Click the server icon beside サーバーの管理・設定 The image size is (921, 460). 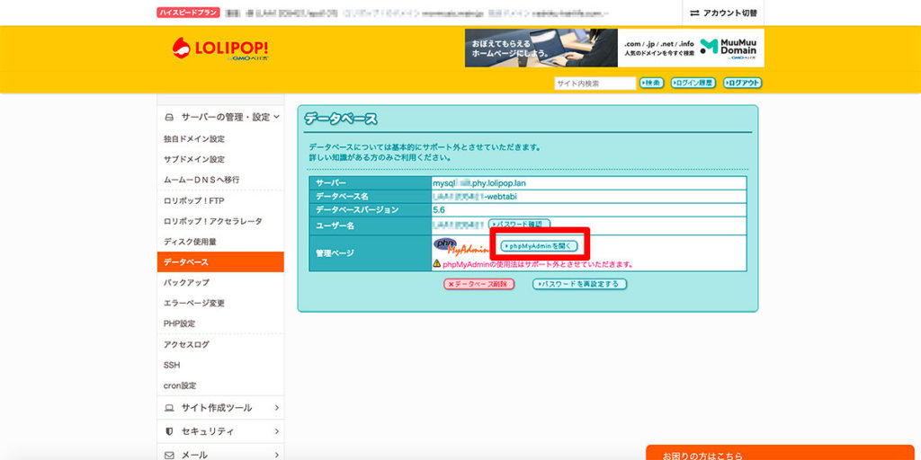click(x=169, y=117)
